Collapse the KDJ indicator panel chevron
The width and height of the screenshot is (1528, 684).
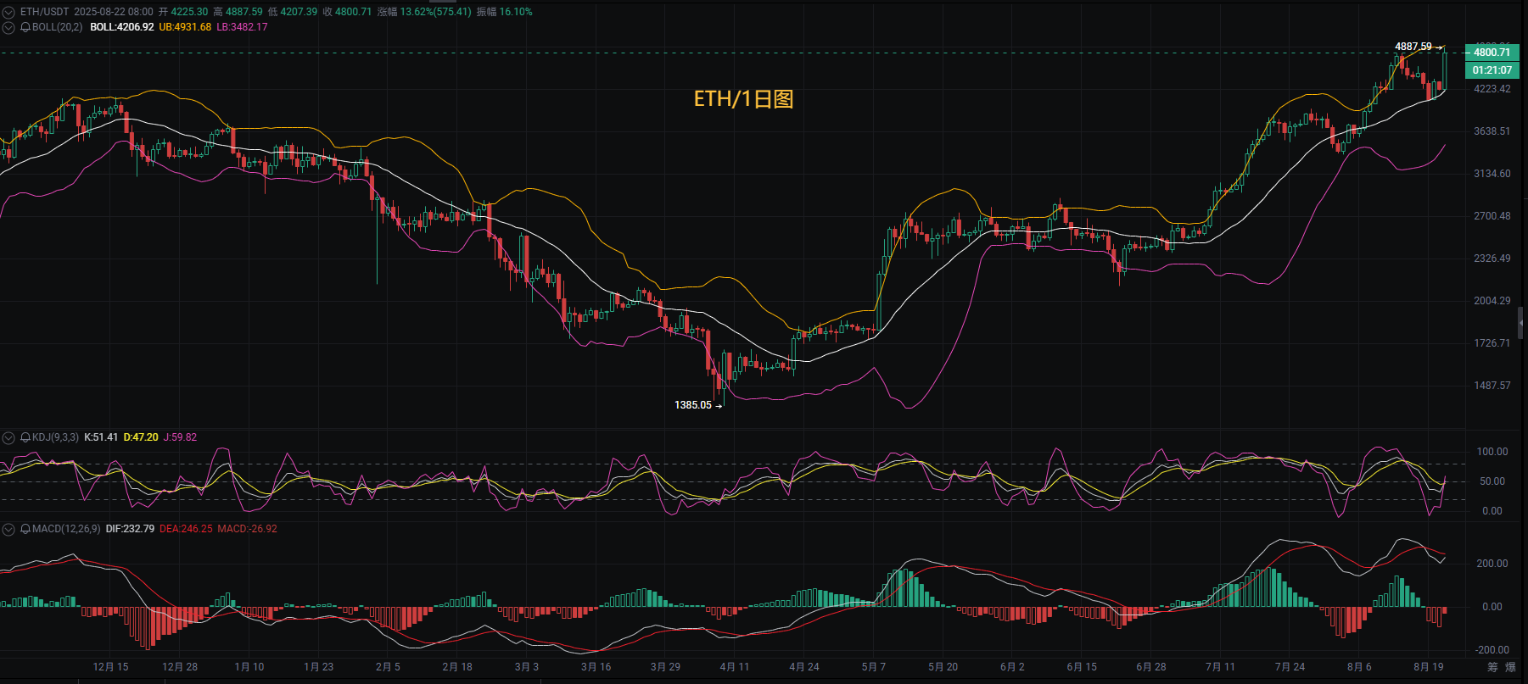(x=8, y=437)
